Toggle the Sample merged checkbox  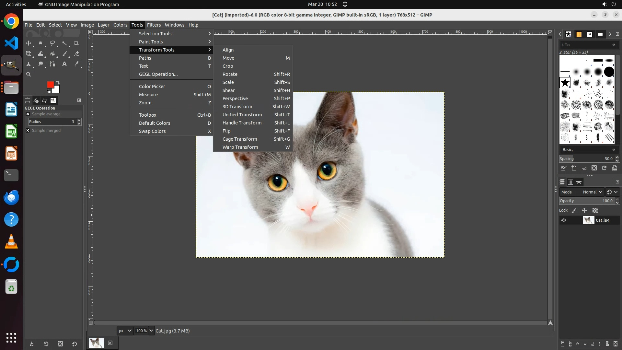coord(28,131)
